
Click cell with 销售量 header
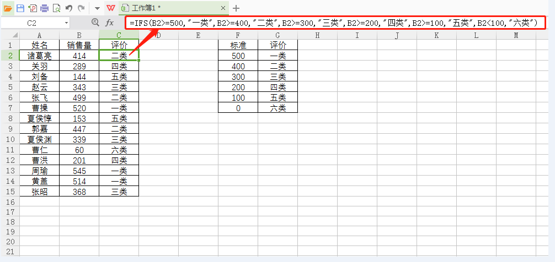coord(79,45)
